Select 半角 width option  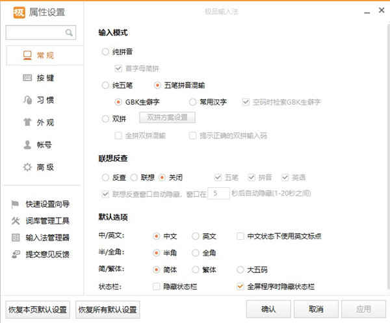[x=156, y=253]
